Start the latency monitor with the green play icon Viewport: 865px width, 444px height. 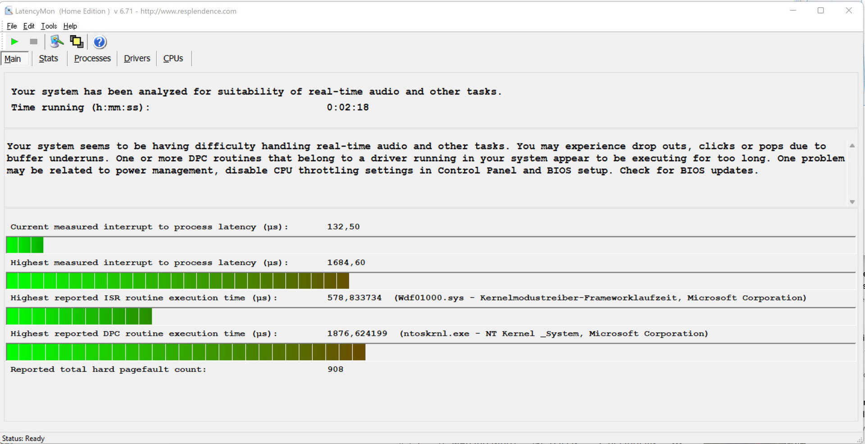pyautogui.click(x=14, y=42)
